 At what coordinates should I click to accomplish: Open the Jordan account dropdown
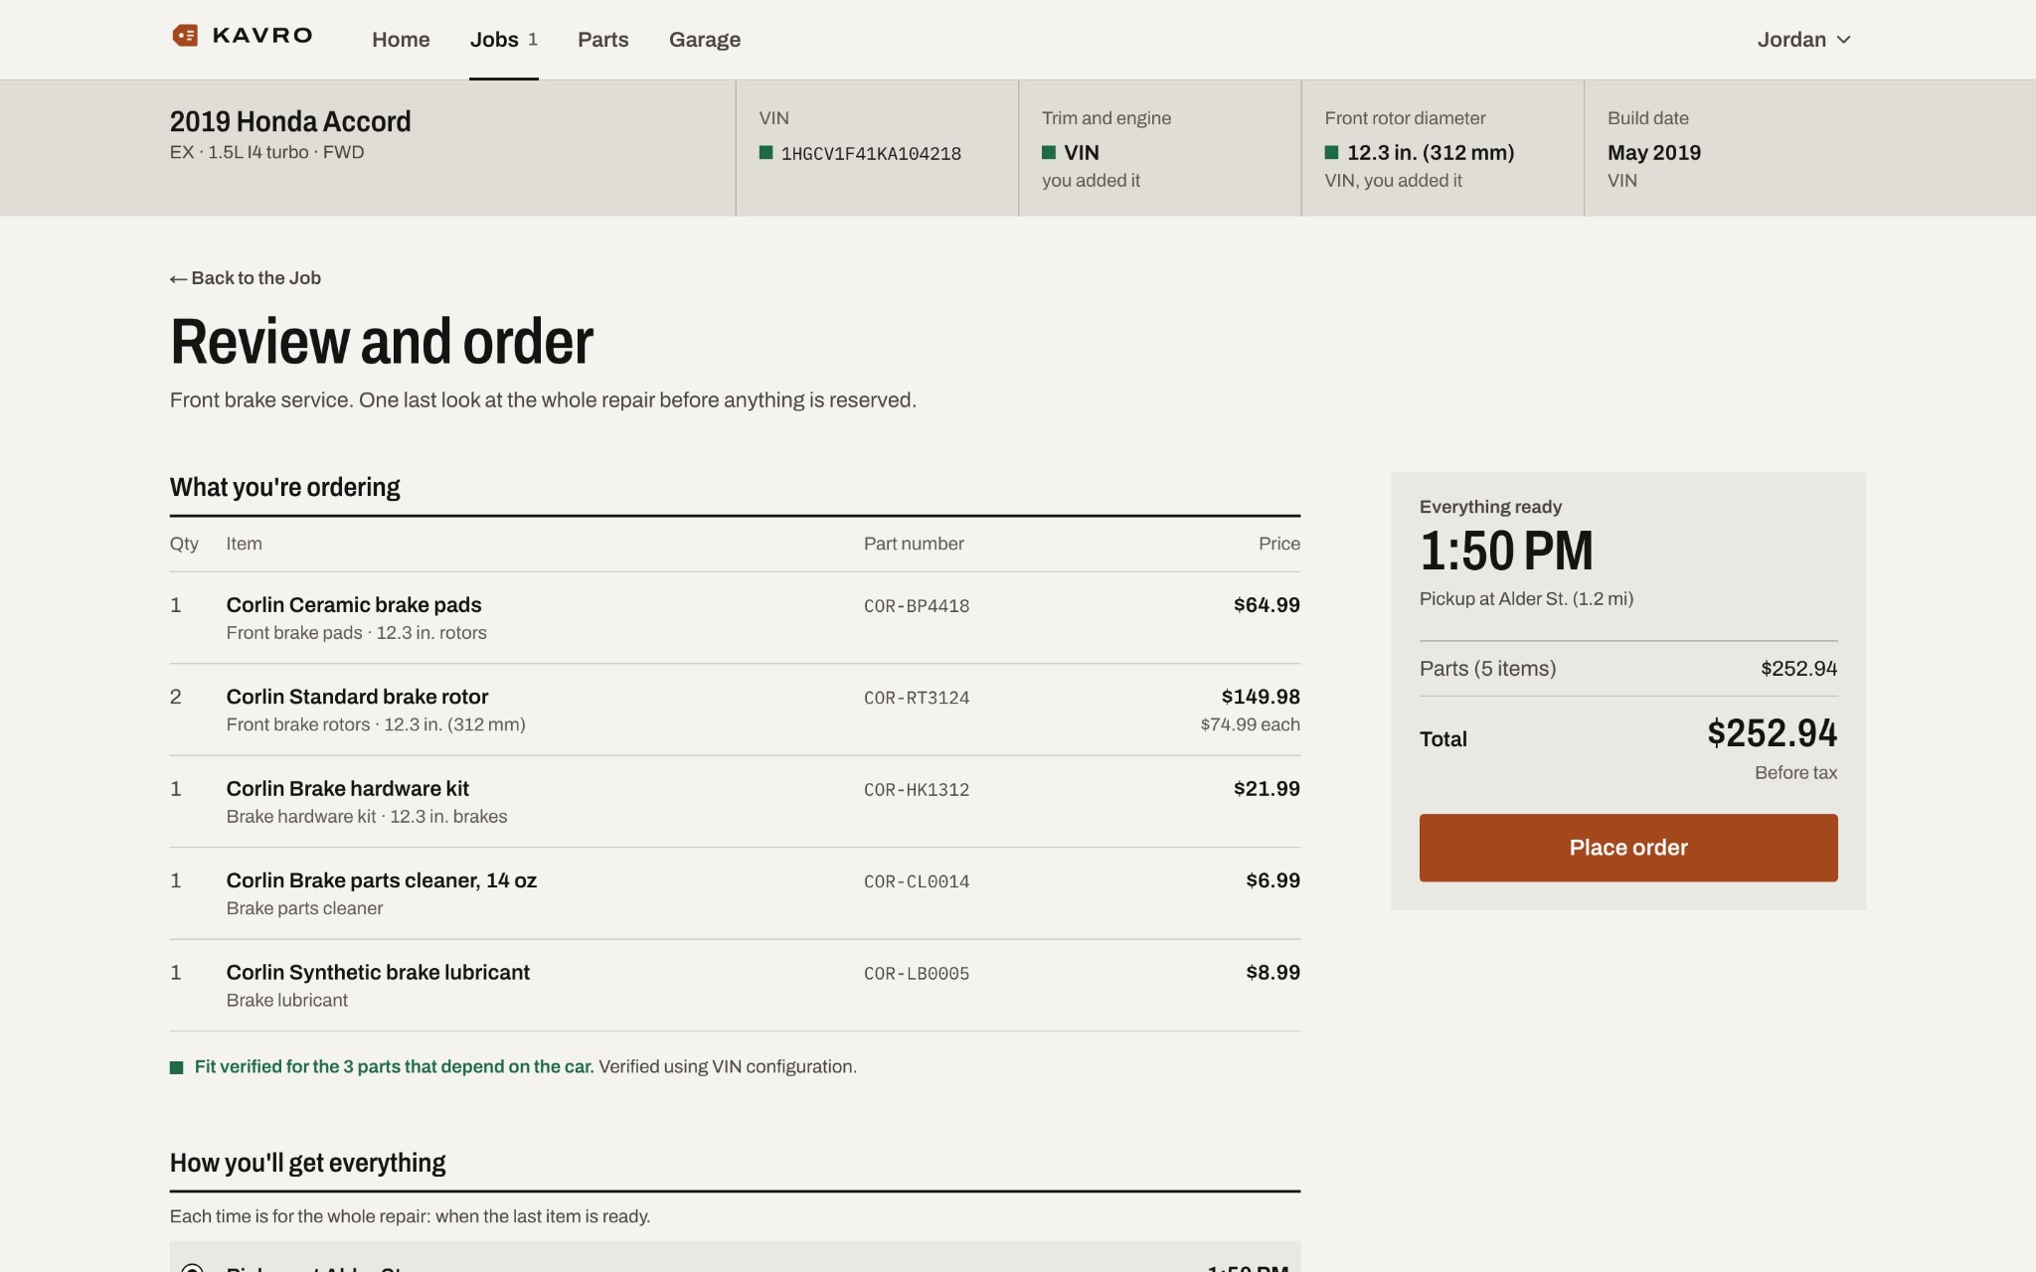tap(1803, 40)
